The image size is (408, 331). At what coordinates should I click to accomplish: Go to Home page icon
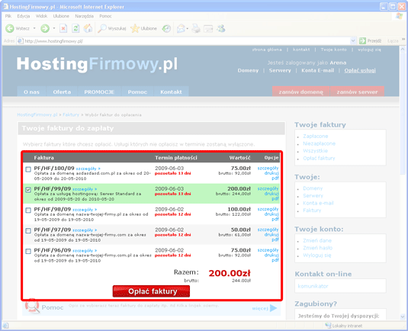[88, 28]
